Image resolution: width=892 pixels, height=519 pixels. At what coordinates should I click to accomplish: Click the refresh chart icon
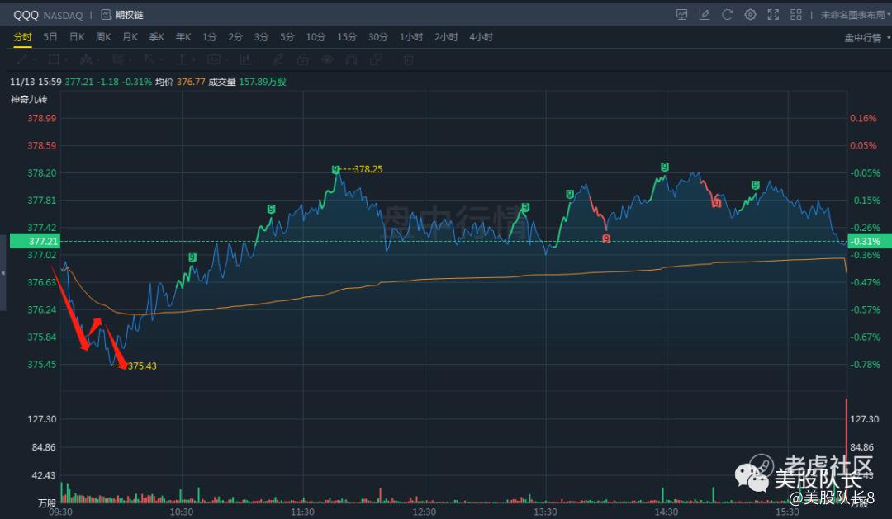tap(728, 15)
